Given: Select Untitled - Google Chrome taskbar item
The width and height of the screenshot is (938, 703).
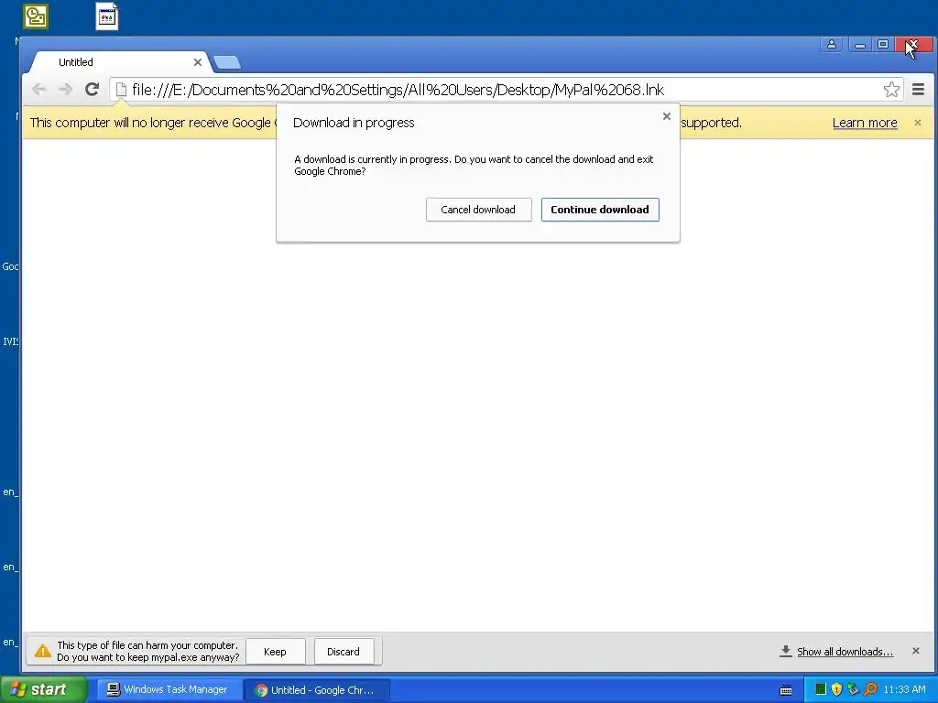Looking at the screenshot, I should coord(316,690).
